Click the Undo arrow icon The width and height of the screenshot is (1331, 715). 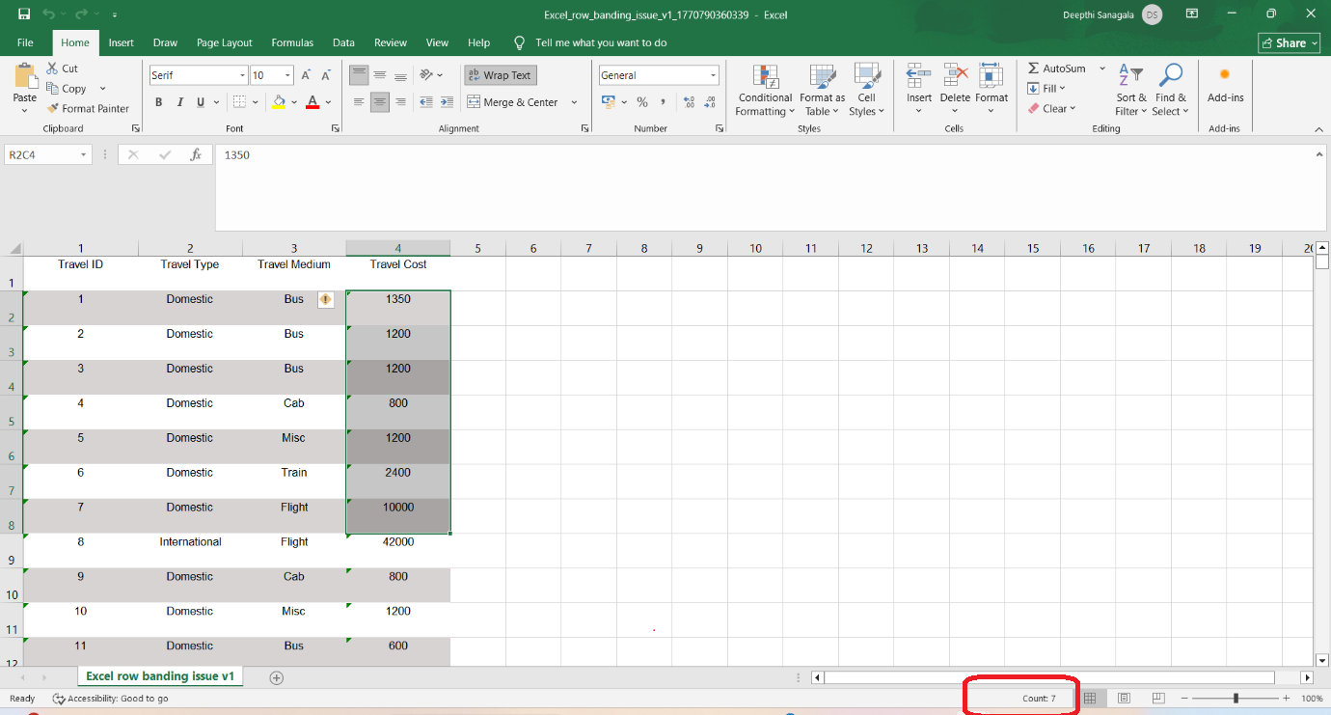point(48,14)
